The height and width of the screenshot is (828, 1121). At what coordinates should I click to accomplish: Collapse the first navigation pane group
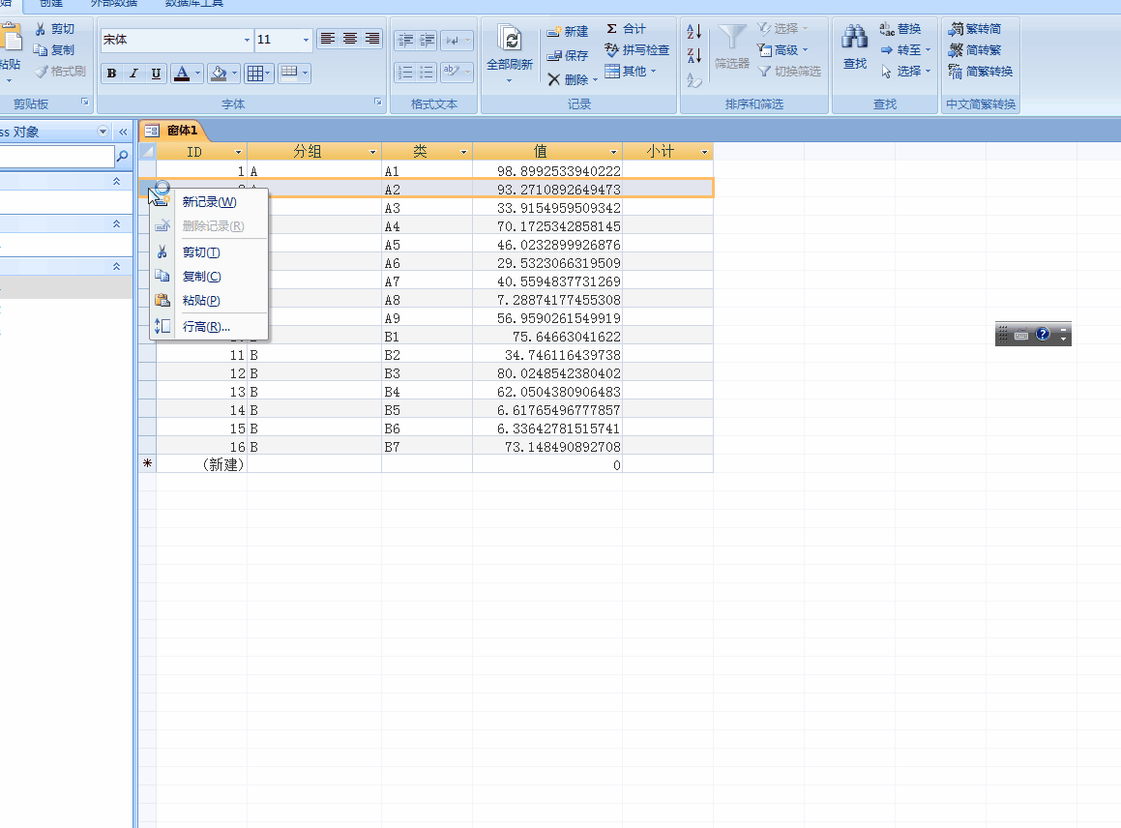(116, 182)
